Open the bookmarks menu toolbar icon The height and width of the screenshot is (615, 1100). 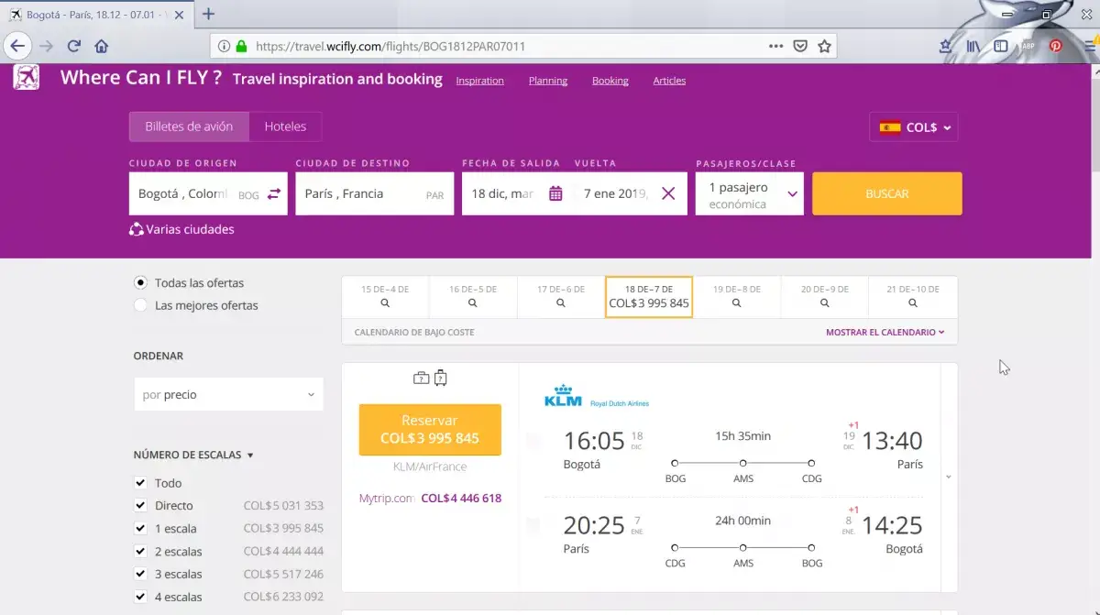coord(945,46)
